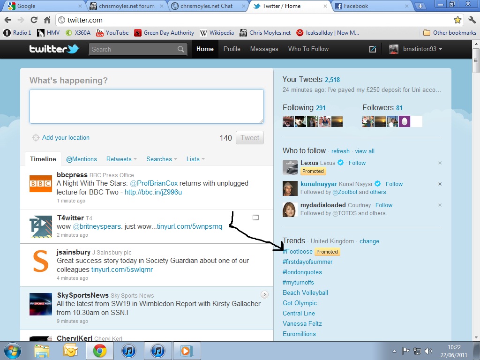Click the add location crosshair icon
This screenshot has width=480, height=360.
click(x=36, y=138)
